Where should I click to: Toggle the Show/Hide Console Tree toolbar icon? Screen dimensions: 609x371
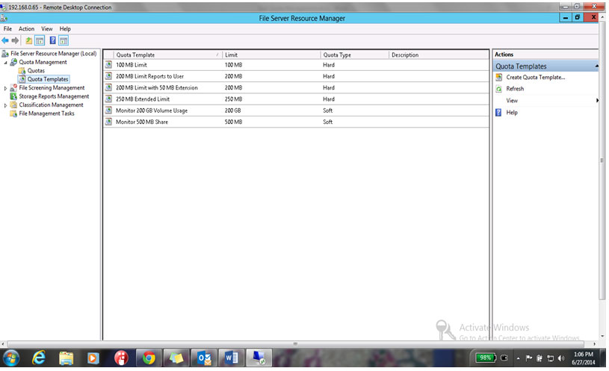tap(40, 40)
